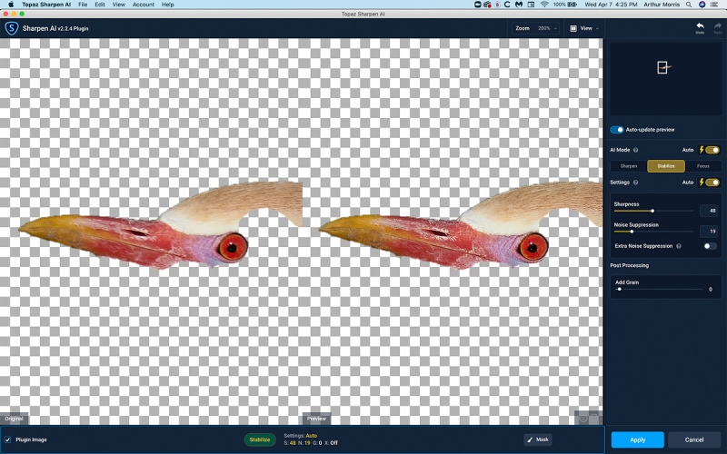Select the Sharpen mode tab
The width and height of the screenshot is (727, 454).
(629, 166)
